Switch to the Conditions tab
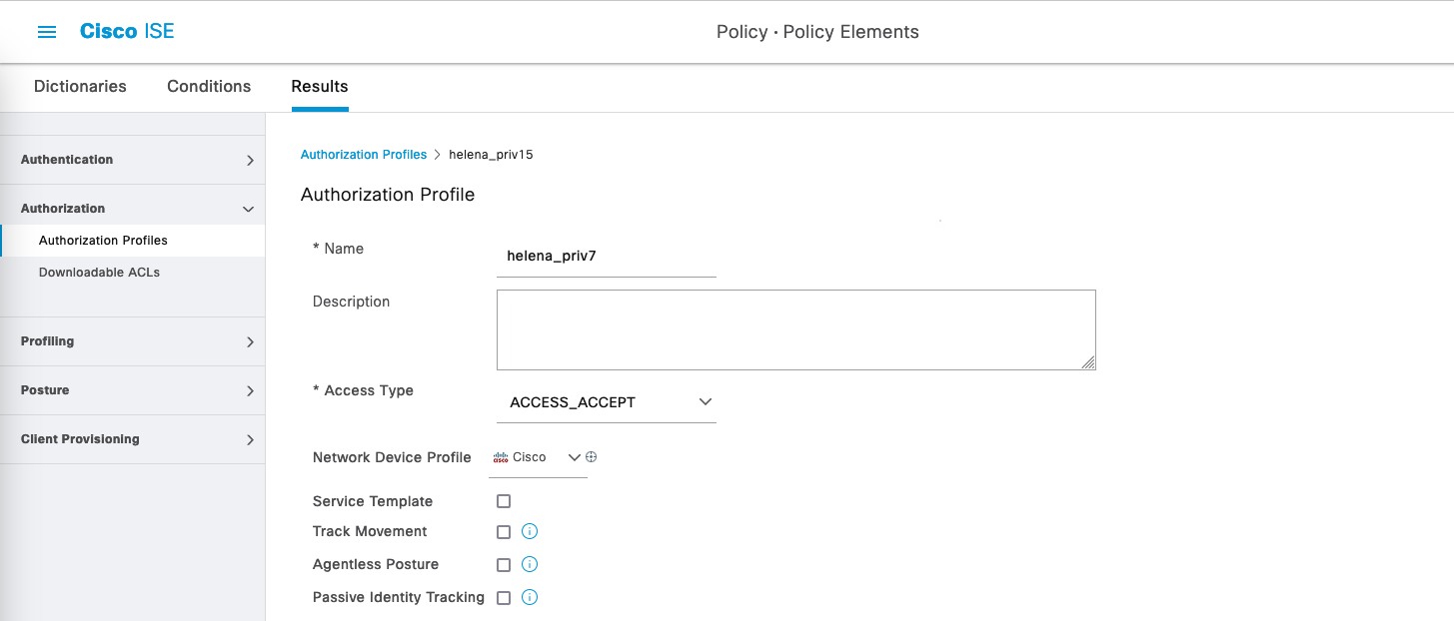 click(209, 87)
